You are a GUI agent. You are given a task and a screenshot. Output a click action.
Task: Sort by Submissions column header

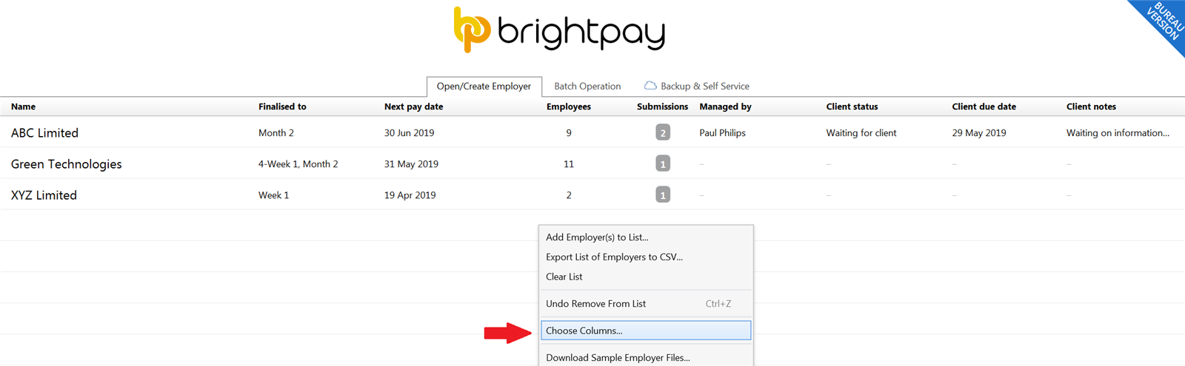coord(662,106)
